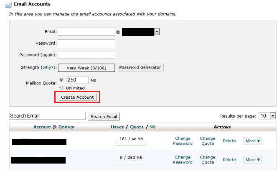Viewport: 277px width, 174px height.
Task: Click the Search Email button
Action: tap(104, 117)
